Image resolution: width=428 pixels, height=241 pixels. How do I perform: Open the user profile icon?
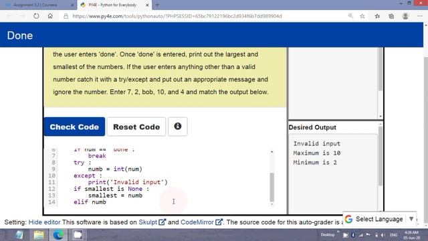pyautogui.click(x=405, y=16)
